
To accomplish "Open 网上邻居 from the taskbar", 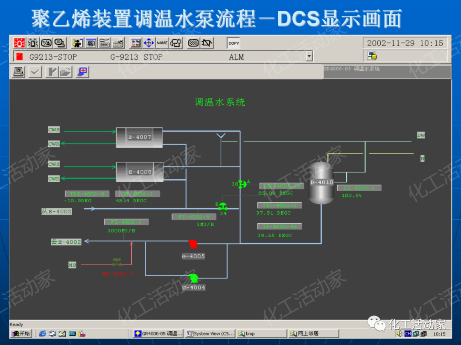I will pyautogui.click(x=314, y=333).
